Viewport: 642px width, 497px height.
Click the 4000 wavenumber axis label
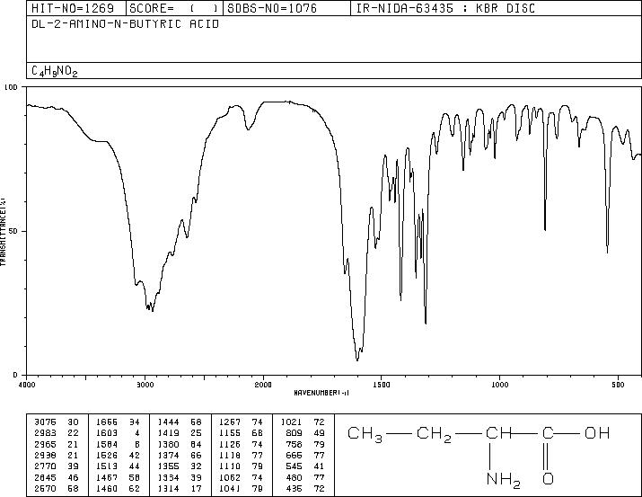(27, 385)
